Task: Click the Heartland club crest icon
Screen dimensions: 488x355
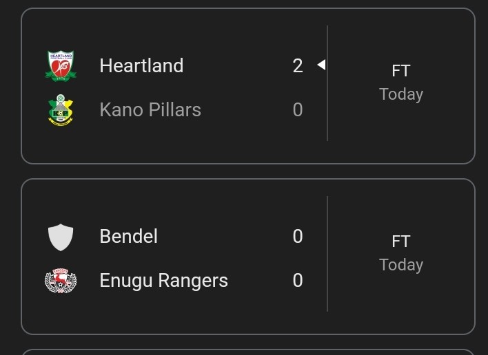Action: click(x=61, y=66)
